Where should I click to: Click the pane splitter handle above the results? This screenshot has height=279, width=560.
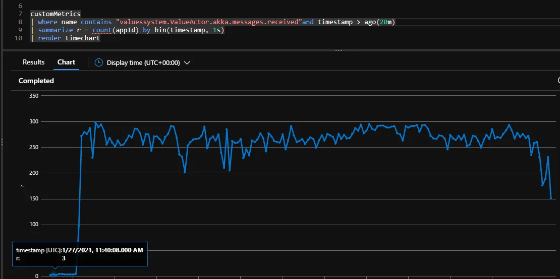click(x=339, y=50)
